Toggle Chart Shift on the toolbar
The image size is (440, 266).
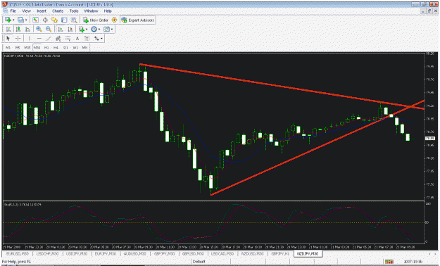pyautogui.click(x=70, y=29)
